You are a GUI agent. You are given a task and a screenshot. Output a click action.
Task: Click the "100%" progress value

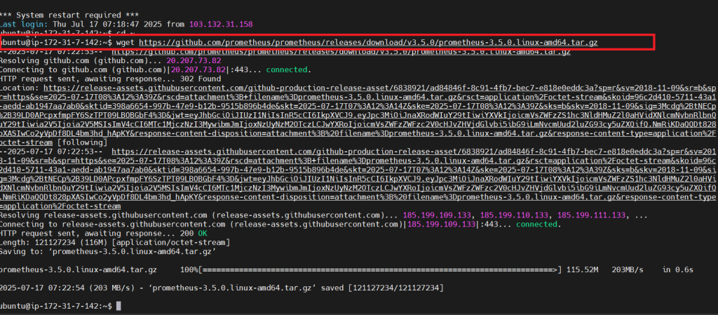[189, 269]
